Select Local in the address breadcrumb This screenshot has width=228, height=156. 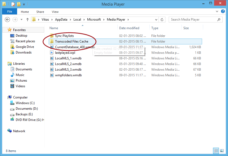click(77, 20)
